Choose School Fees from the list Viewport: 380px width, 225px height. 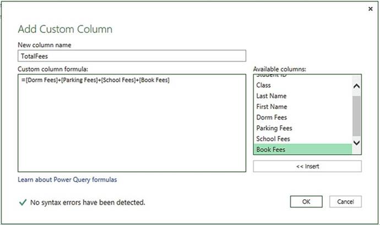273,139
